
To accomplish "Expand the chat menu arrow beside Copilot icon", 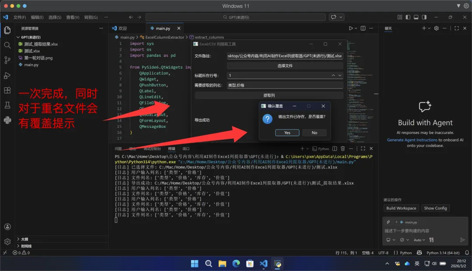I will (341, 17).
